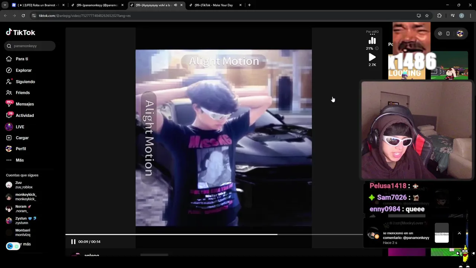Click the vidIQ play views icon
476x268 pixels.
372,57
